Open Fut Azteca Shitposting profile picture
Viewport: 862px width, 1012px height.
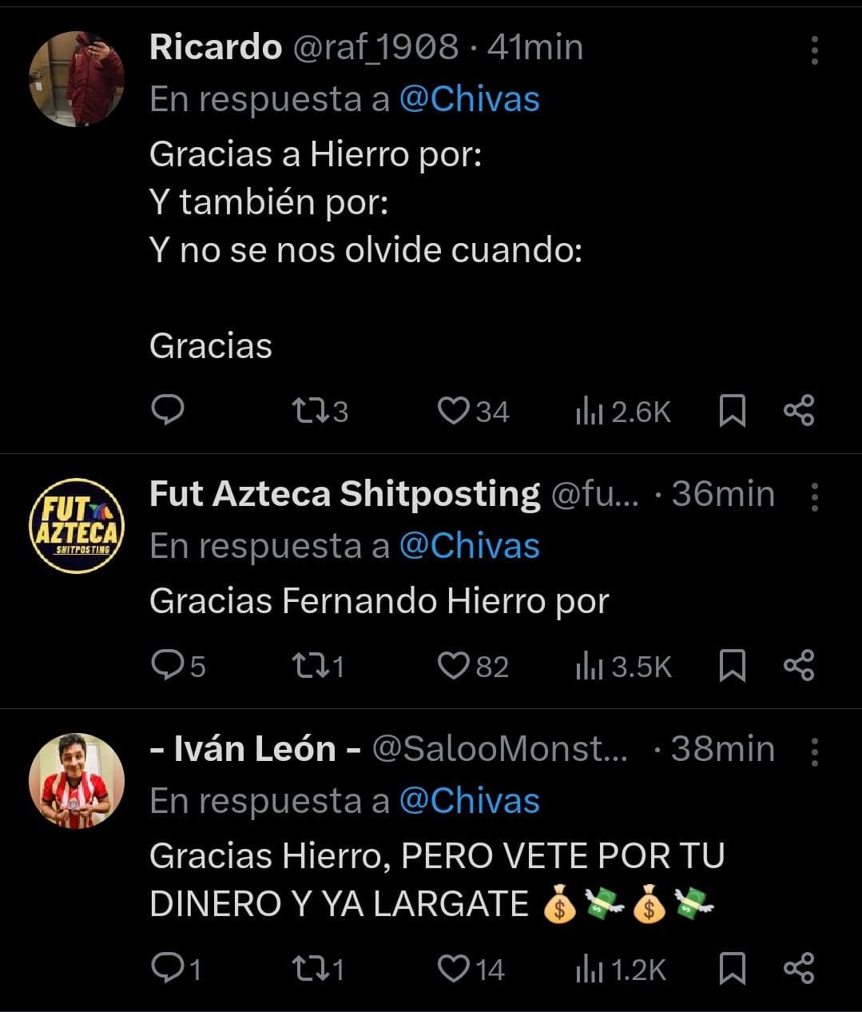[x=77, y=525]
